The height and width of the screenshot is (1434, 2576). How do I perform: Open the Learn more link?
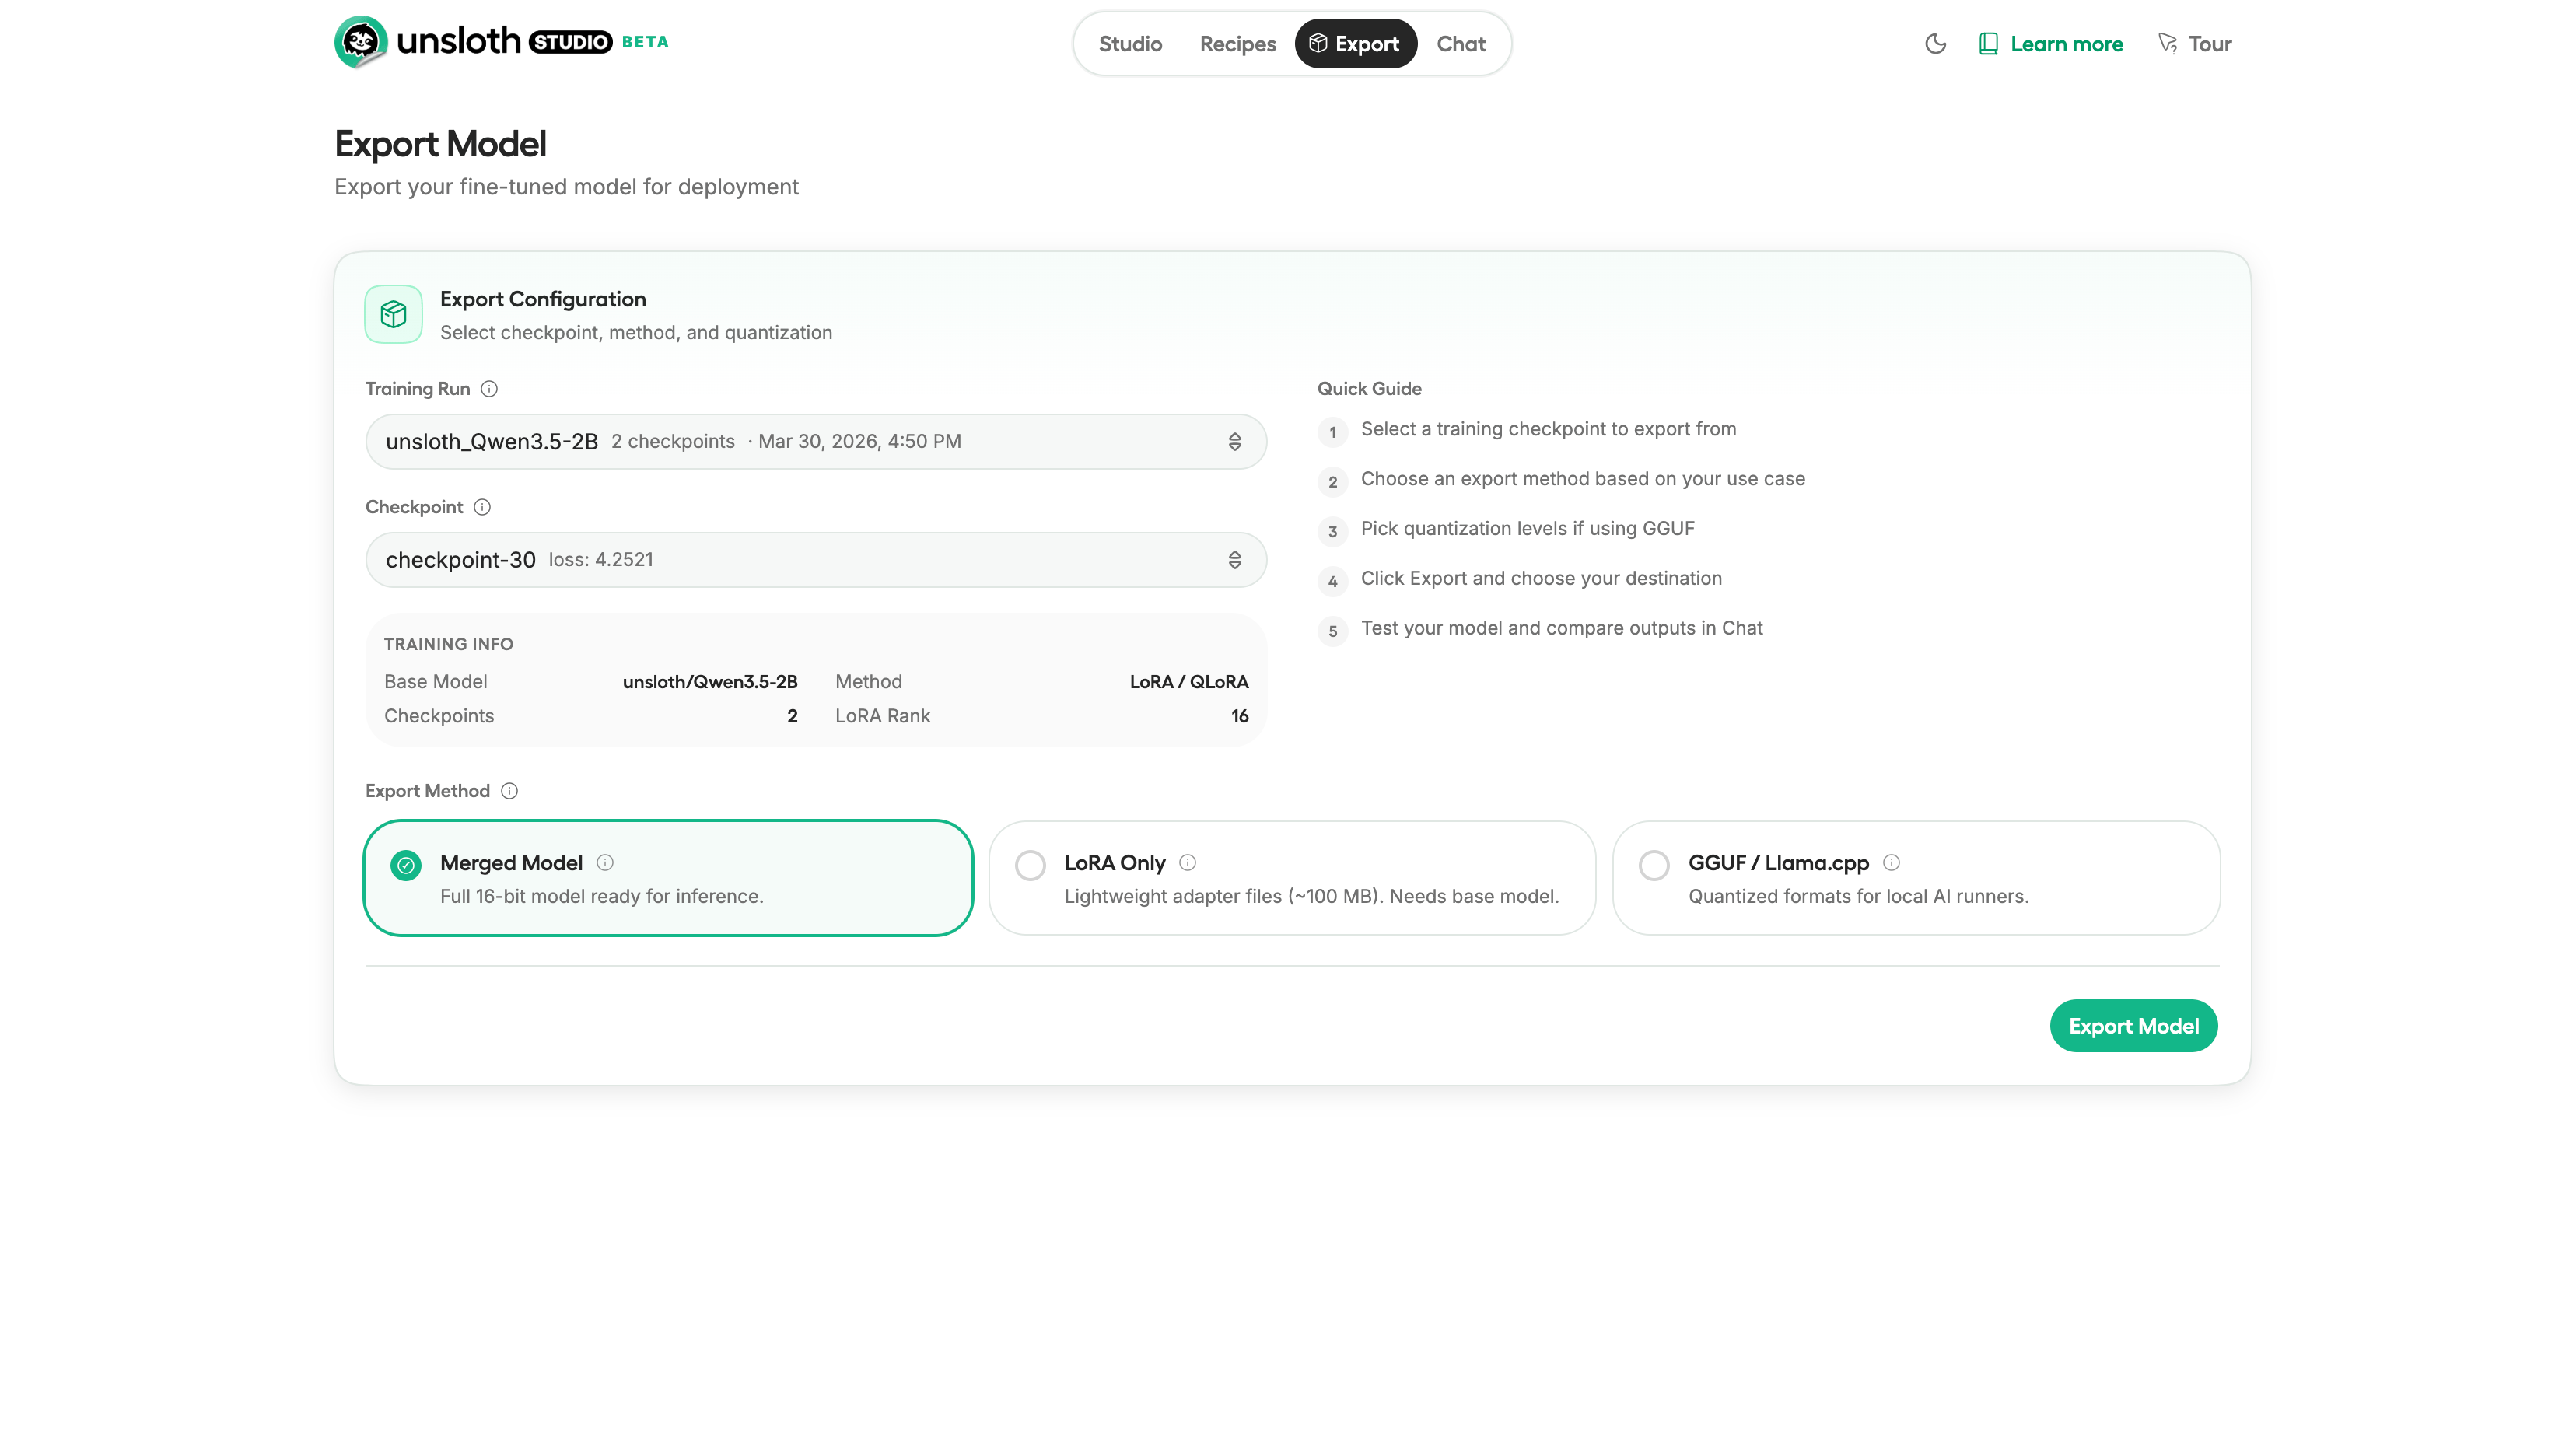tap(2050, 44)
